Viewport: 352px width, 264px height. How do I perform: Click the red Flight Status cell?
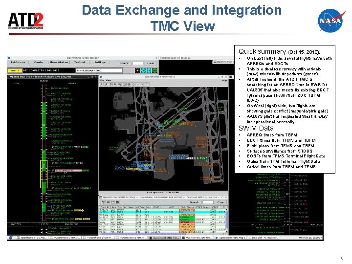pos(187,222)
